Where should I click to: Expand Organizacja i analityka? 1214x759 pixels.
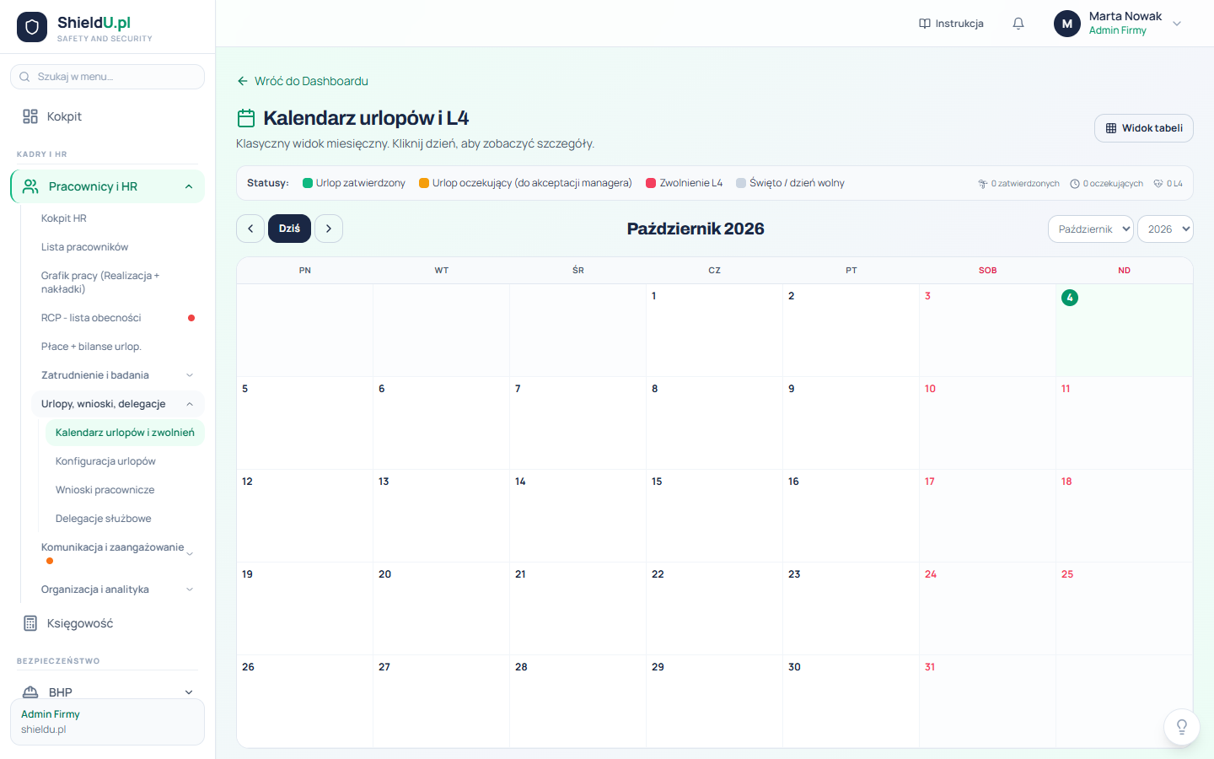(117, 589)
